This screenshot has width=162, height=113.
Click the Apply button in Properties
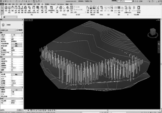coord(20,110)
